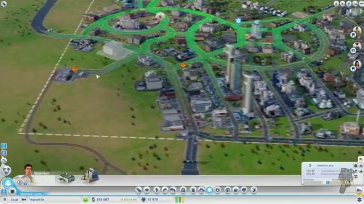Open the data layers stack icon
Screen dimensions: 364x204
coord(359,200)
